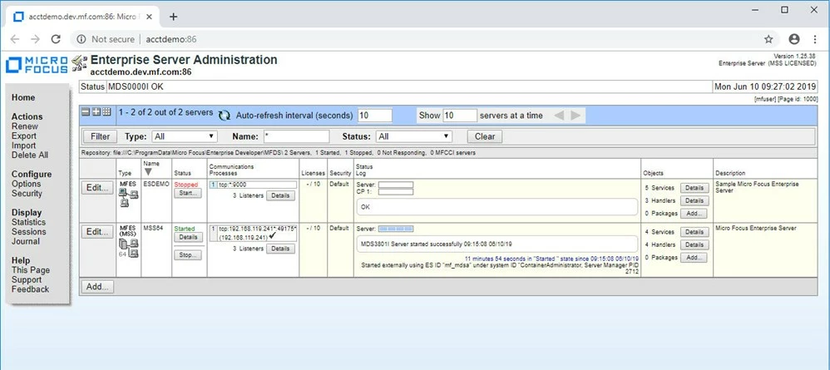Open the Status filter dropdown
This screenshot has width=830, height=370.
(414, 136)
